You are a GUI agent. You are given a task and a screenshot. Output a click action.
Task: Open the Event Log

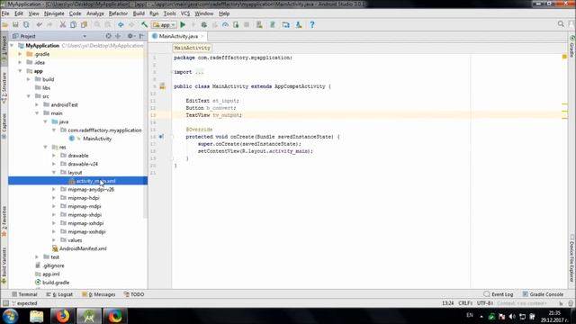(x=498, y=294)
